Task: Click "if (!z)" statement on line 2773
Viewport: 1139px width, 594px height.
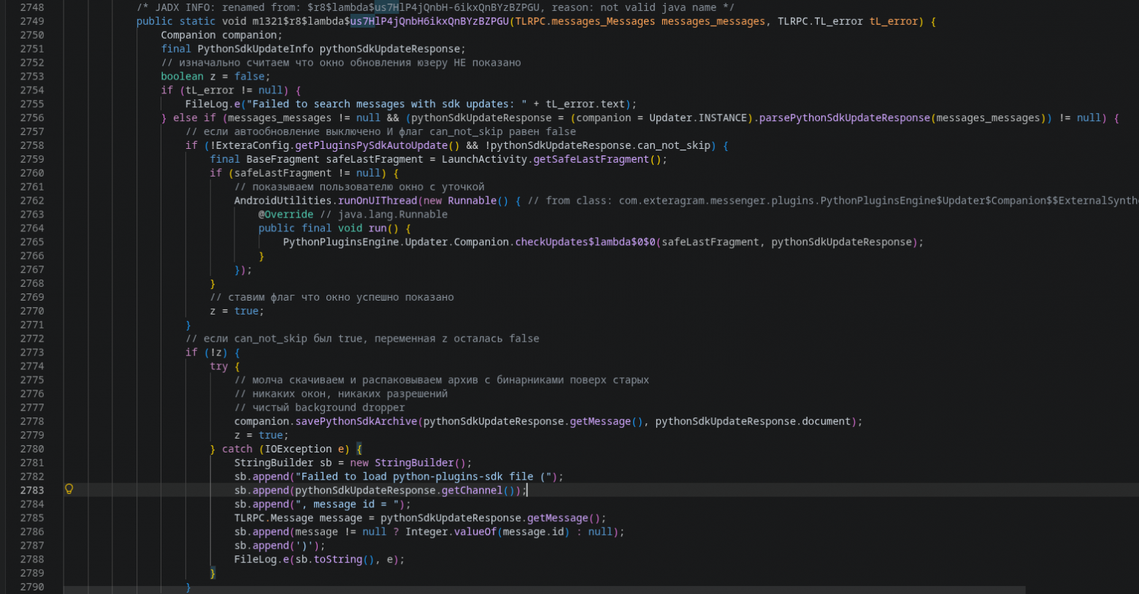Action: coord(207,352)
